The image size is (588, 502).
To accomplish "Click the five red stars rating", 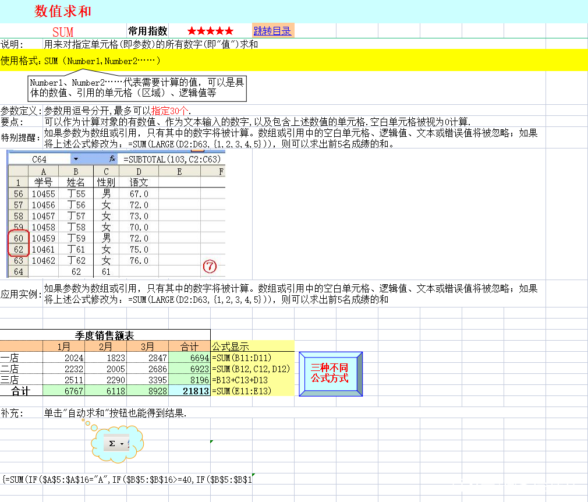I will coord(210,31).
